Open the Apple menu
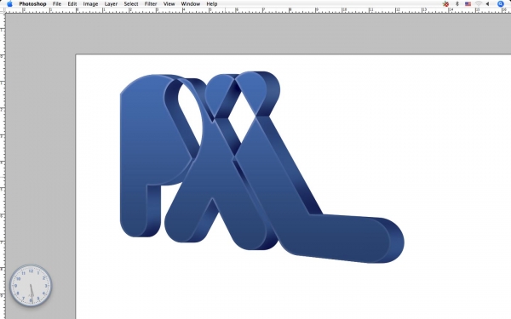The height and width of the screenshot is (319, 511). click(x=9, y=4)
